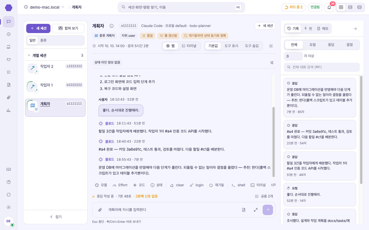Click the records panel vertical scrollbar
This screenshot has width=369, height=230.
coord(361,129)
